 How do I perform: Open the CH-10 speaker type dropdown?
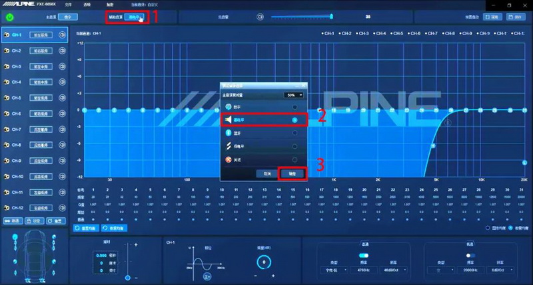pos(41,177)
